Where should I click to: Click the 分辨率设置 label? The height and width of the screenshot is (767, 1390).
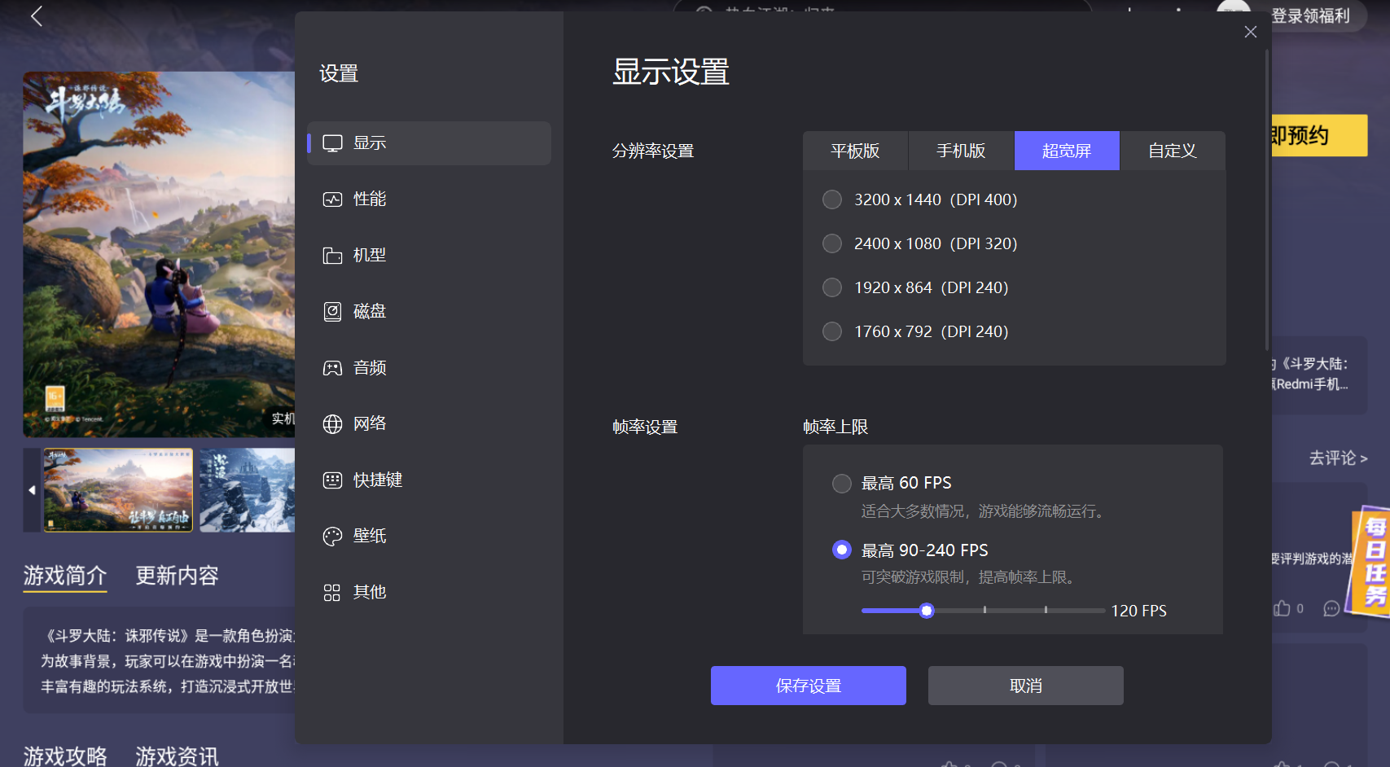pos(653,151)
